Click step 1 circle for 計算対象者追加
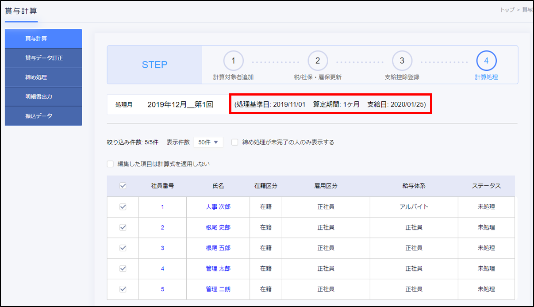Image resolution: width=534 pixels, height=307 pixels. pos(234,61)
